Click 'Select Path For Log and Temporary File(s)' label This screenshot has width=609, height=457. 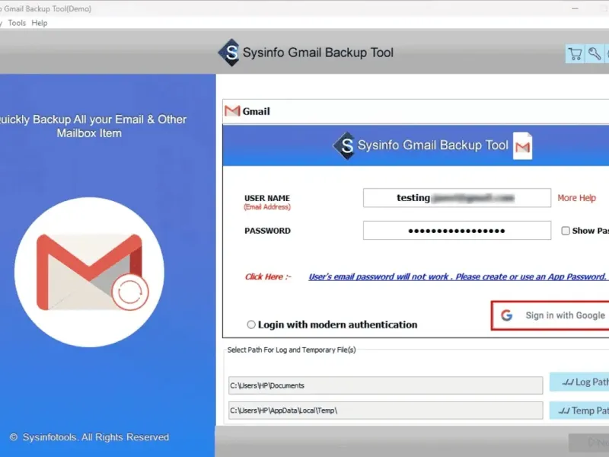[x=292, y=350]
